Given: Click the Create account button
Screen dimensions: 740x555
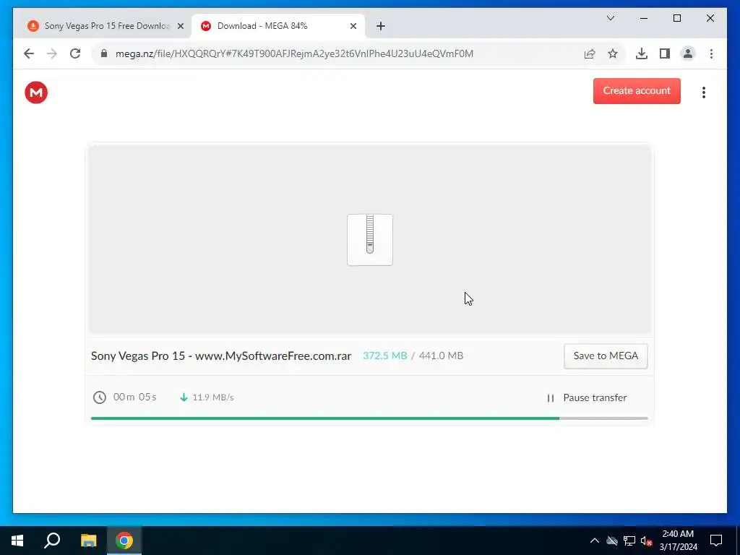Looking at the screenshot, I should point(637,91).
